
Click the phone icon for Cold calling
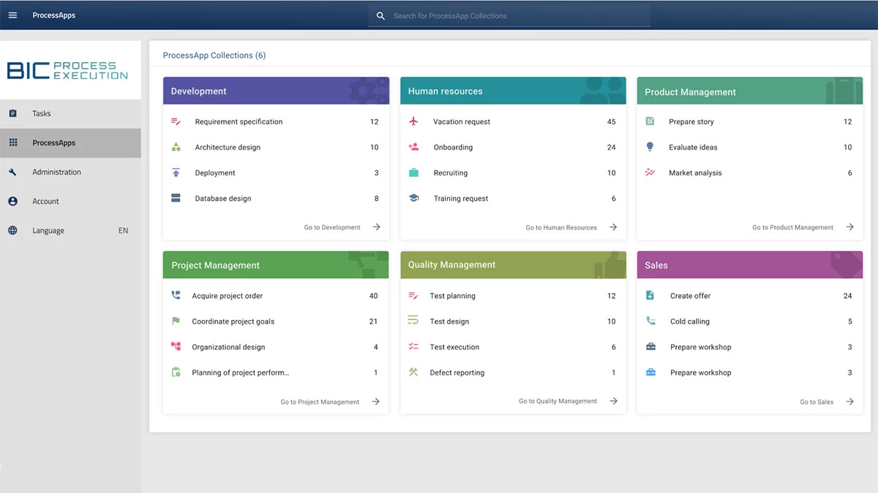650,321
